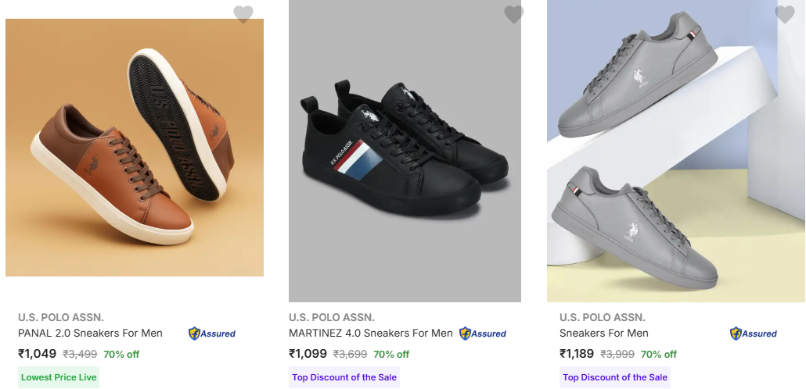Viewport: 806px width, 389px height.
Task: Click the Assured badge beside MARTINEZ 4.0
Action: coord(483,334)
